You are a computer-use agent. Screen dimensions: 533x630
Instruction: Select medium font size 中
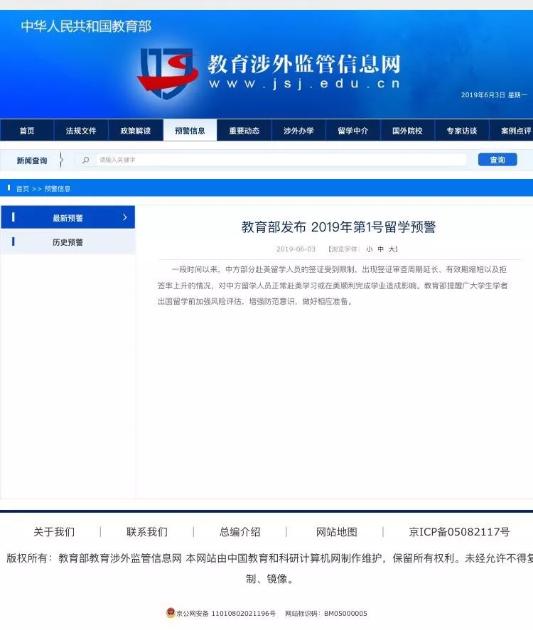coord(380,249)
